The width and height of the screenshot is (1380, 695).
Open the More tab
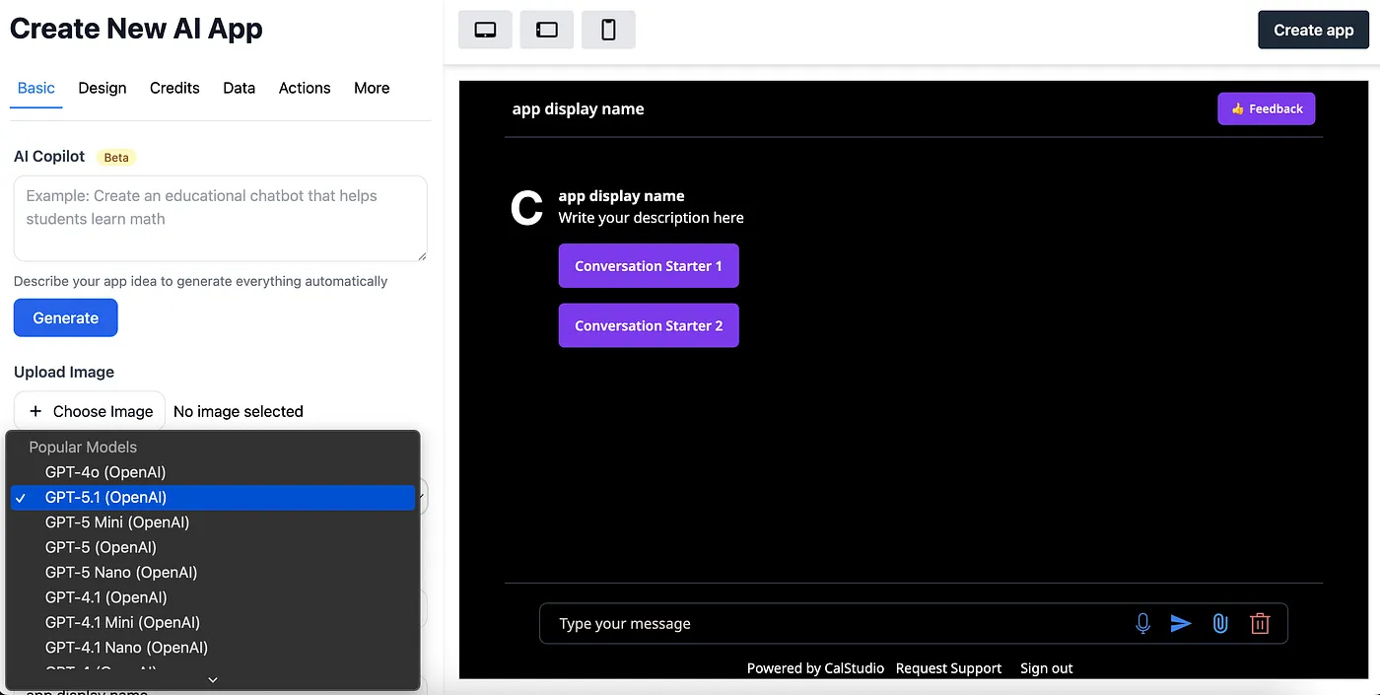(372, 88)
